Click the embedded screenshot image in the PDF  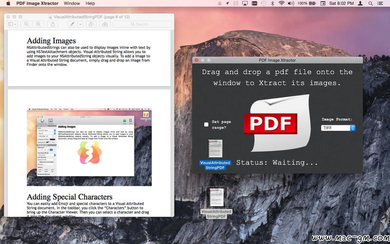point(89,147)
